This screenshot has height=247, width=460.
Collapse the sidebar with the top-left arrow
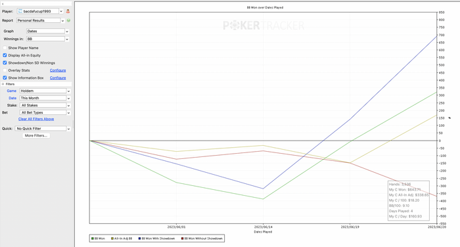pos(3,4)
